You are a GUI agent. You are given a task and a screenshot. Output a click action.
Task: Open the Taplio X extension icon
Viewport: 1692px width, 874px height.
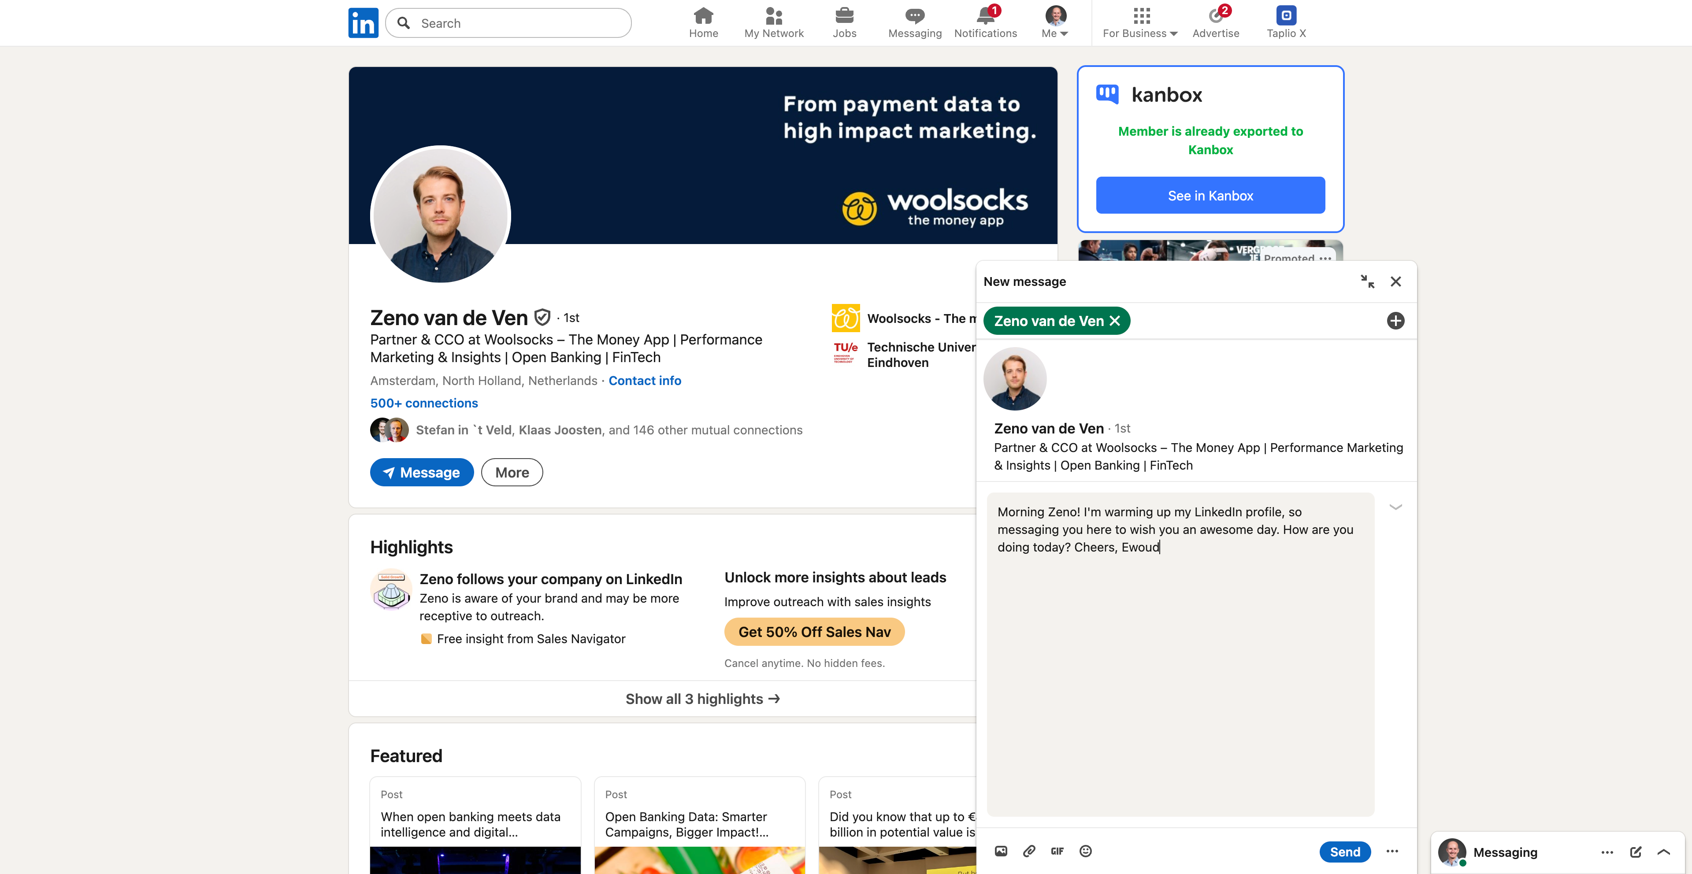(x=1286, y=23)
